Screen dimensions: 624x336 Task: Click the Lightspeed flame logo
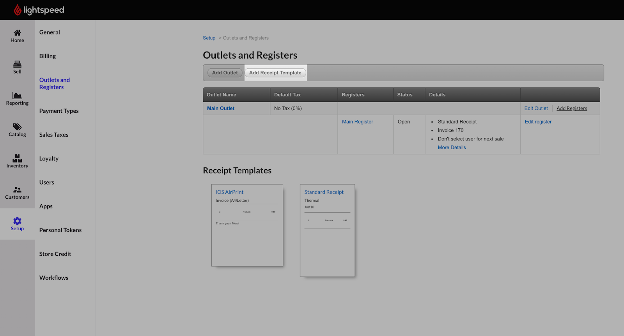18,10
